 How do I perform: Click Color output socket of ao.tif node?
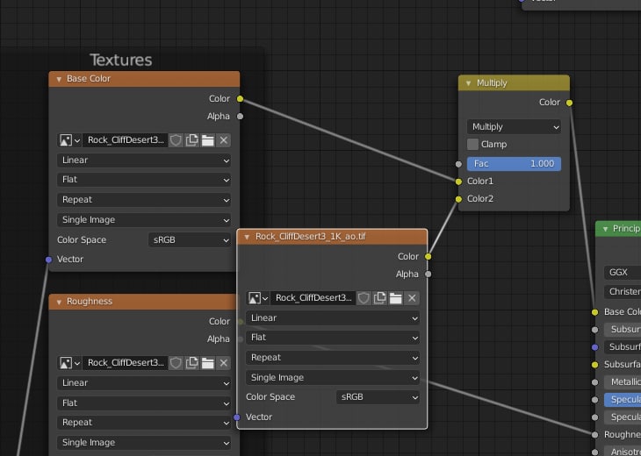pyautogui.click(x=428, y=257)
